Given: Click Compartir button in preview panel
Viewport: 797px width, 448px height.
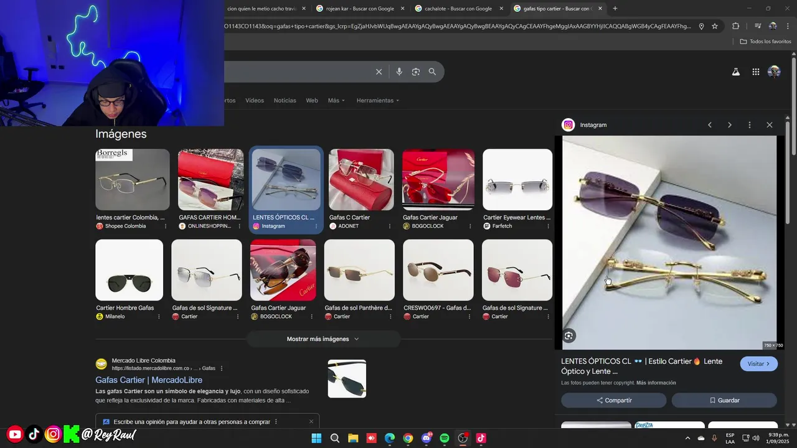Looking at the screenshot, I should pyautogui.click(x=614, y=400).
